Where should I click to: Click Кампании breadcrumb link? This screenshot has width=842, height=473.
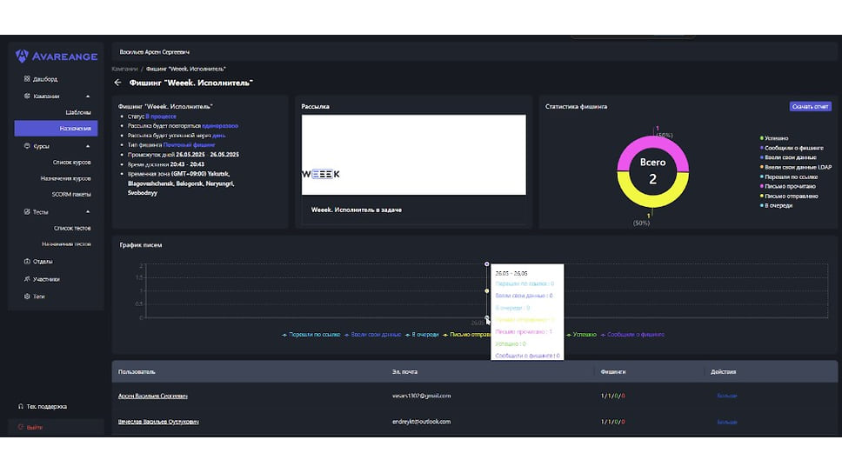point(124,69)
